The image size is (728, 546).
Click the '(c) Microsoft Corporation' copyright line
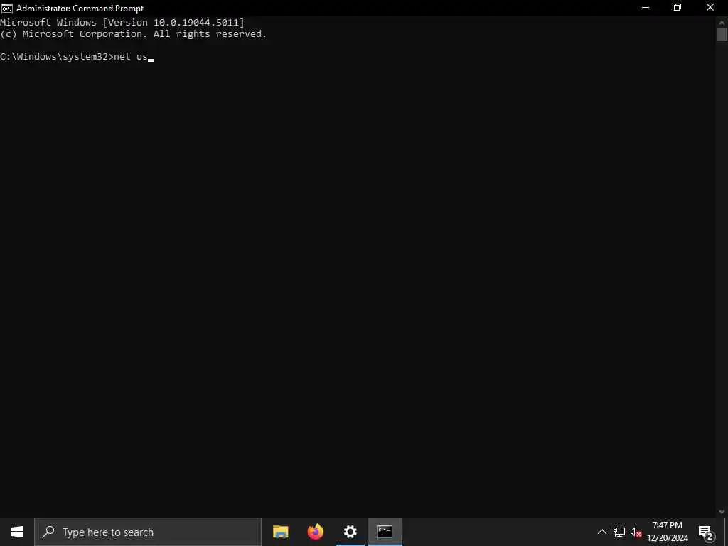(133, 34)
